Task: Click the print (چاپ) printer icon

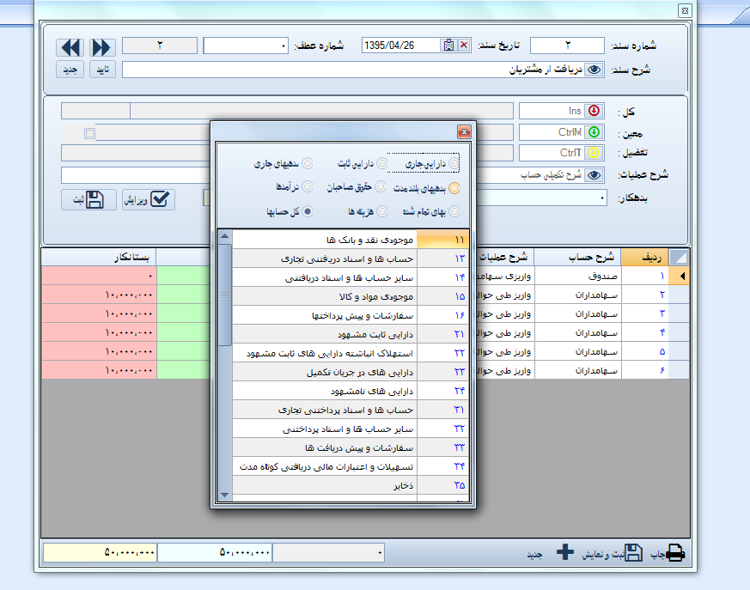Action: 675,553
